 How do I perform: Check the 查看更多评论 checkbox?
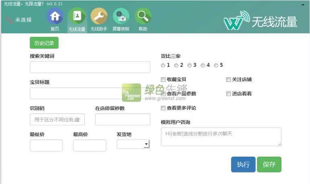pyautogui.click(x=163, y=108)
